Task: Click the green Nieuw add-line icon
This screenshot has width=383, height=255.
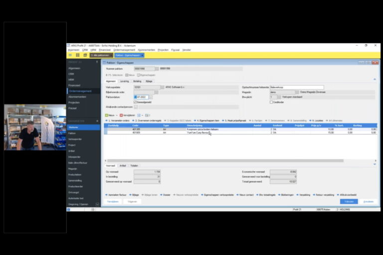Action: 107,115
